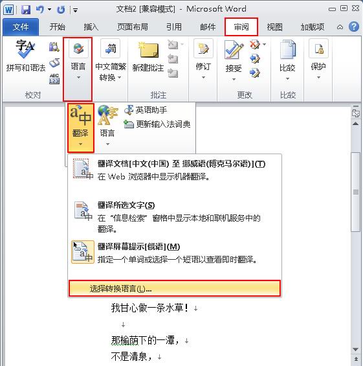Click the text 那榆荫下的一潭，
The height and width of the screenshot is (366, 363).
click(x=146, y=340)
